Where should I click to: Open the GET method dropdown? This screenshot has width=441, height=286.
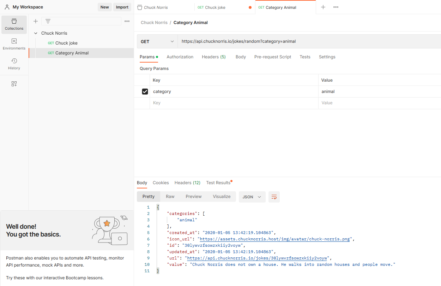157,41
